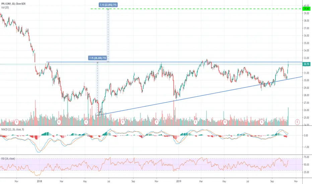Click the 25.00 price axis label on main chart

[306, 117]
